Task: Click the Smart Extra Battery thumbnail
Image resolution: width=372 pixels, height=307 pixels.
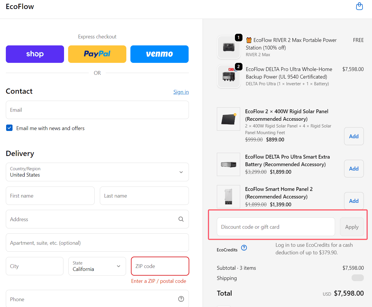Action: coord(228,164)
